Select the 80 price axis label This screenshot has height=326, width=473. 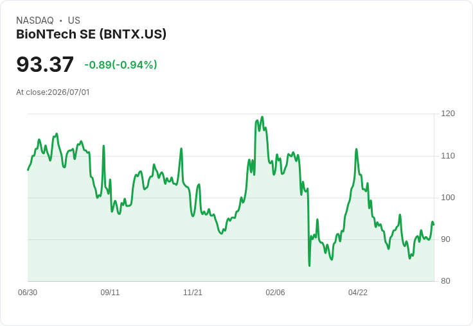[x=445, y=281]
